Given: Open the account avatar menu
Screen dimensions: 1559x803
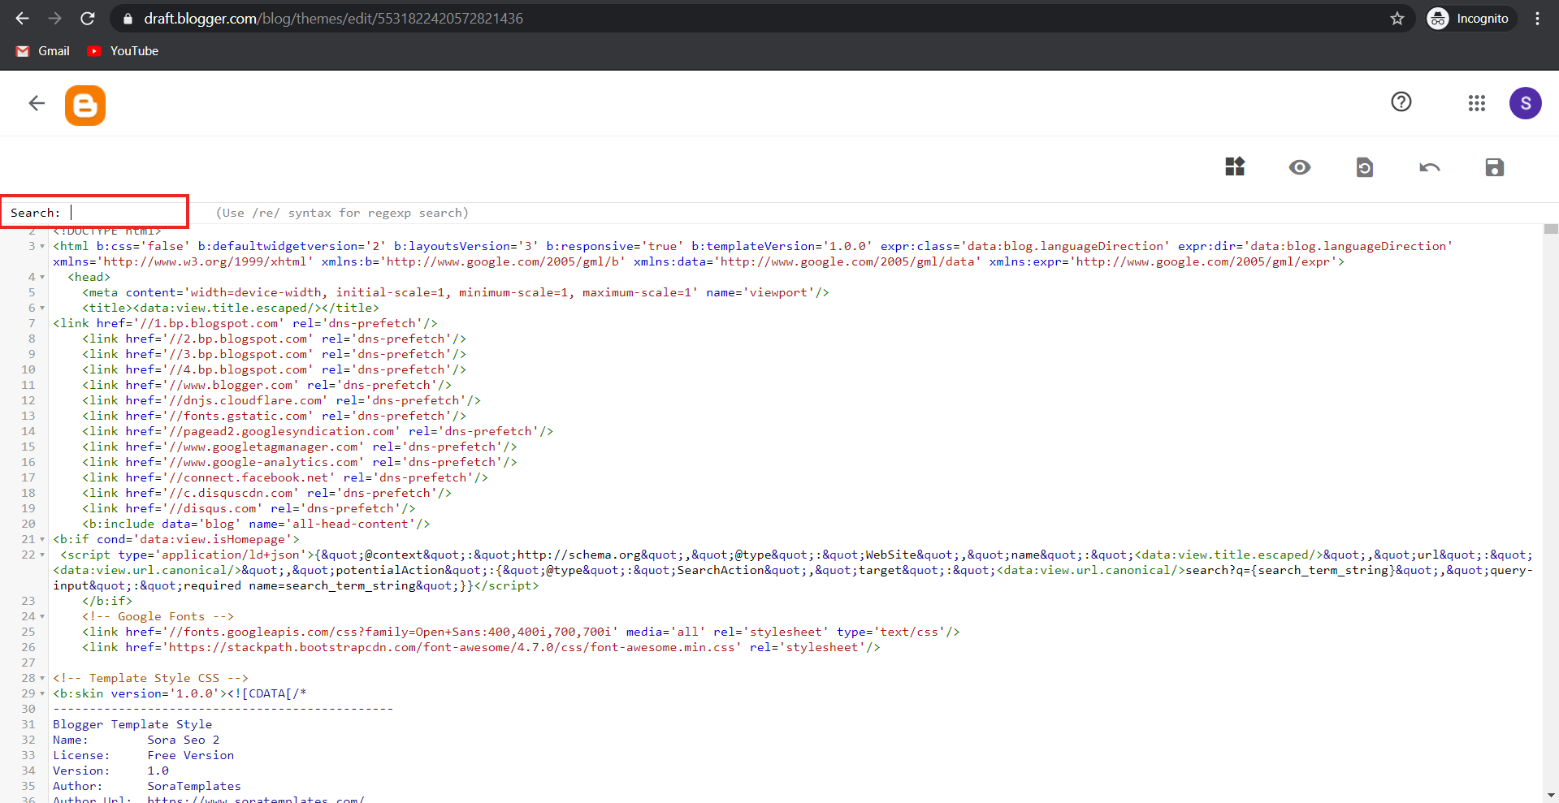Looking at the screenshot, I should [x=1526, y=103].
